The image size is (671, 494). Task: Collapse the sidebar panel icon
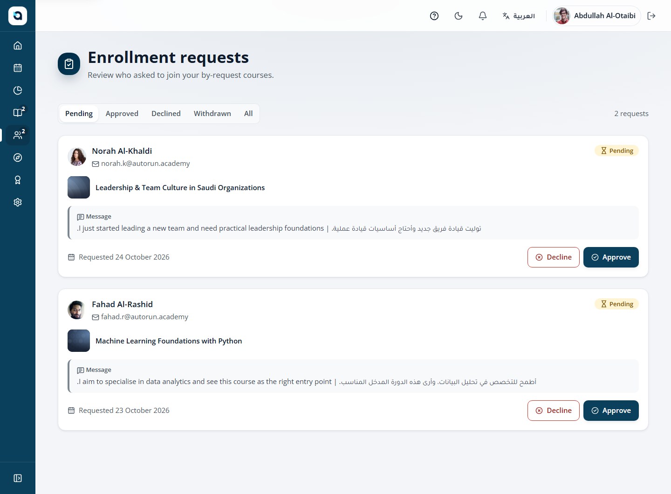pyautogui.click(x=18, y=478)
